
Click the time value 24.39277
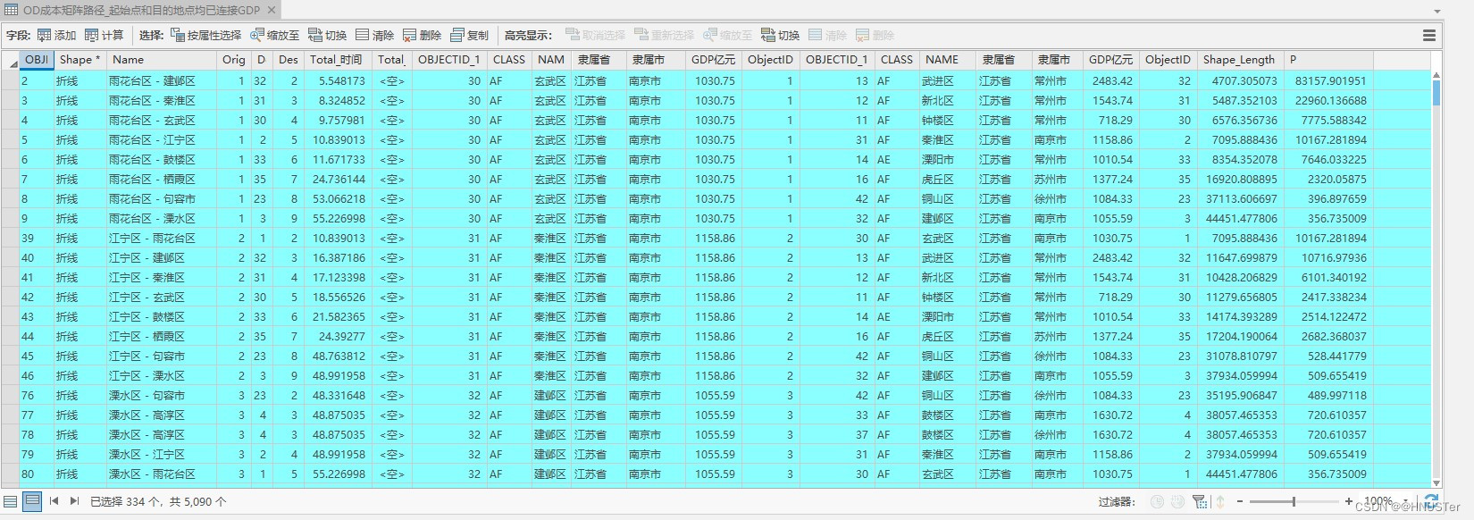(x=341, y=337)
